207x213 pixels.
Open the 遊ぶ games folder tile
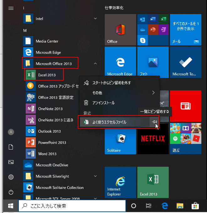click(x=186, y=139)
